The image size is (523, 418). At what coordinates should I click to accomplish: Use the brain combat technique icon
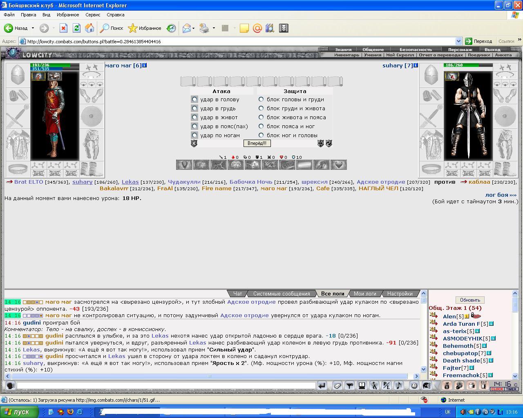[236, 165]
